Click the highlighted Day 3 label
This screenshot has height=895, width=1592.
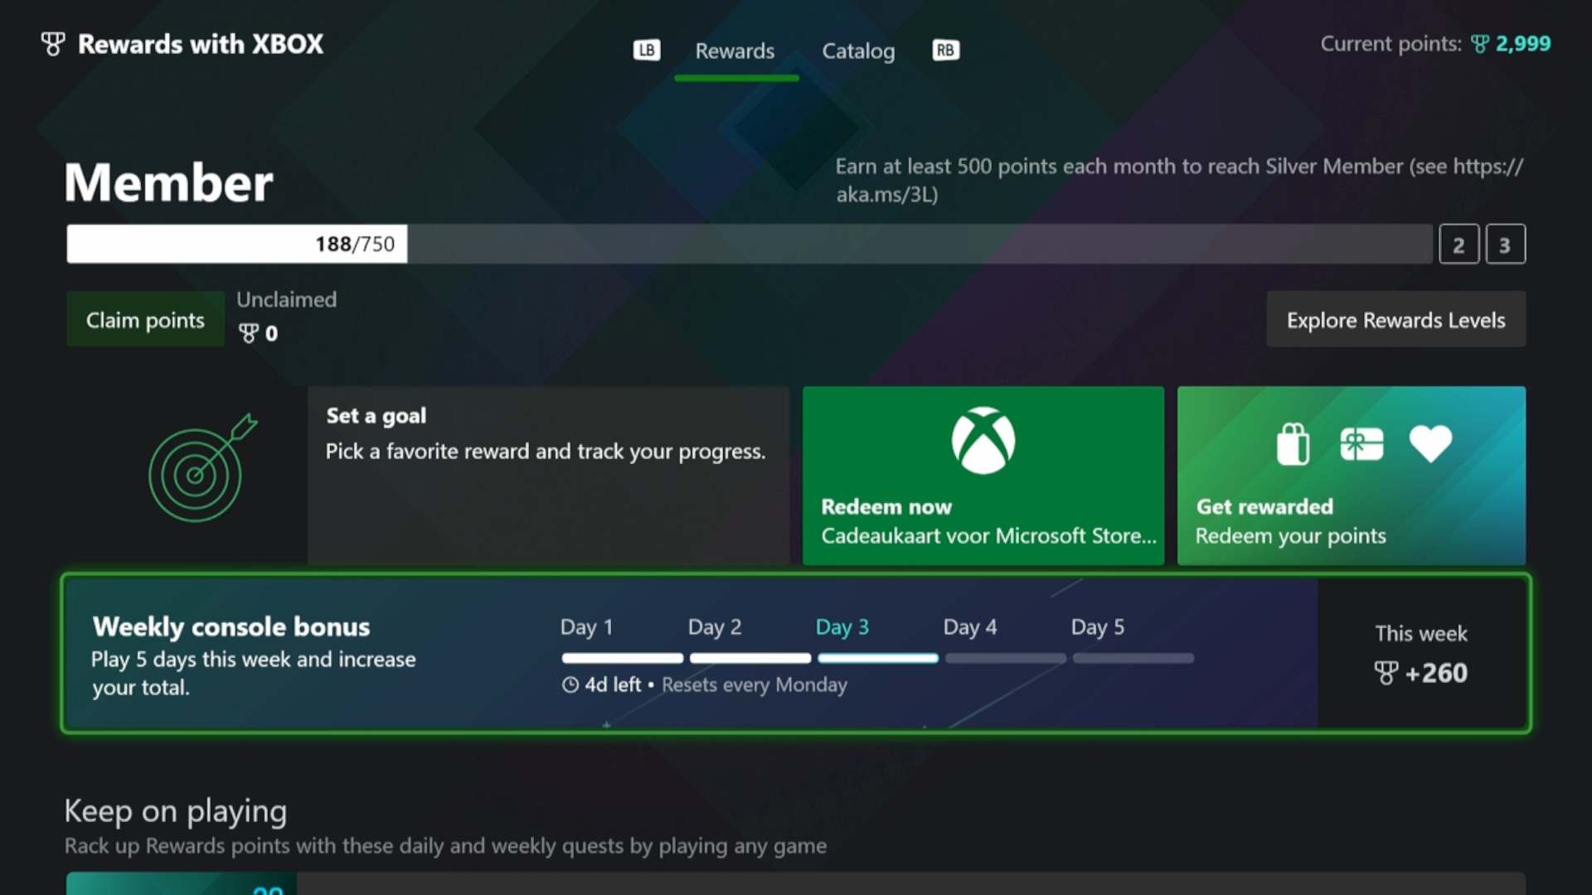842,627
